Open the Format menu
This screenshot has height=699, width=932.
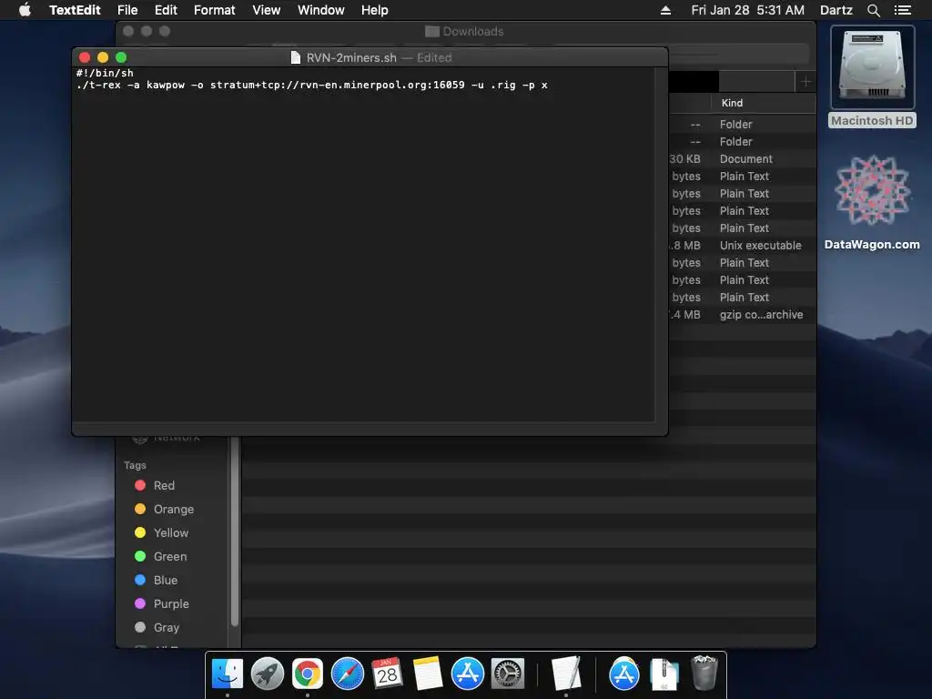[x=215, y=10]
